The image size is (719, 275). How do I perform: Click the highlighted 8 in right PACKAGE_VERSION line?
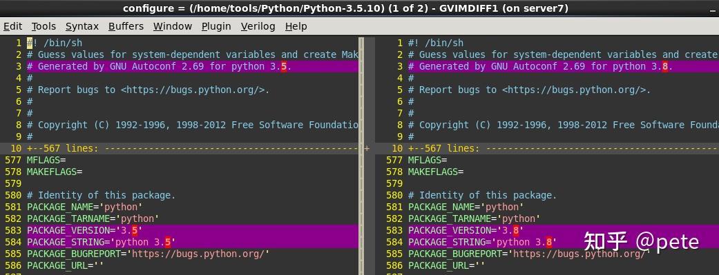[517, 230]
